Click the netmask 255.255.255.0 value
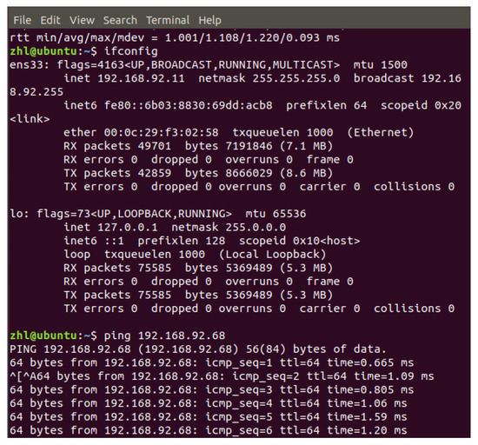The image size is (478, 445). point(295,78)
